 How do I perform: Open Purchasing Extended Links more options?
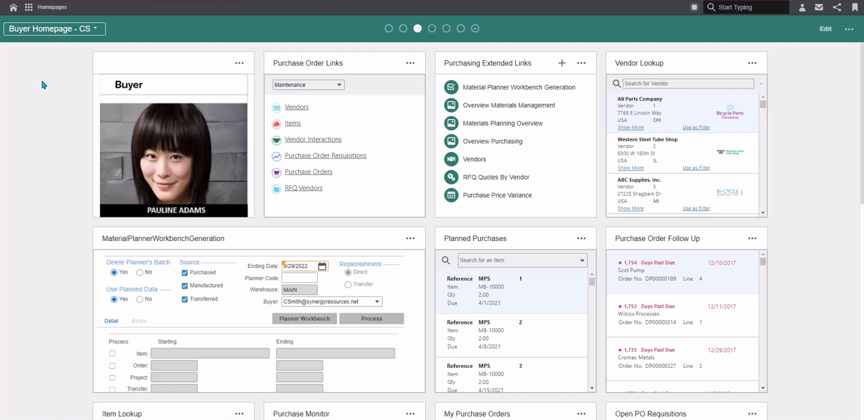(x=581, y=63)
